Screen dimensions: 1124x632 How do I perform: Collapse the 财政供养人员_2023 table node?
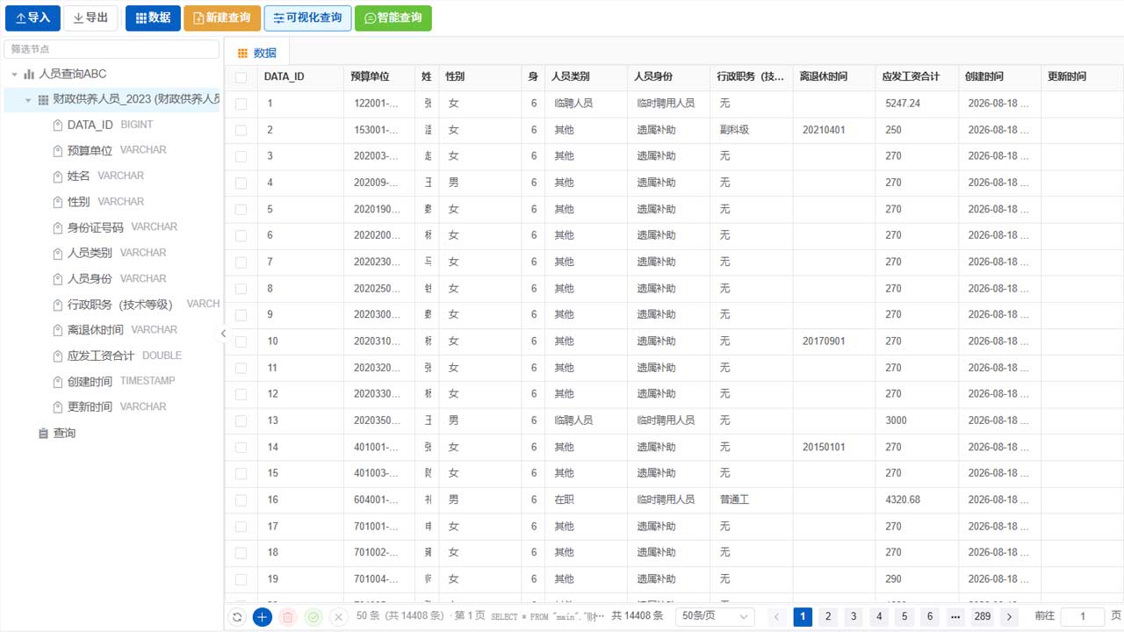pos(28,100)
